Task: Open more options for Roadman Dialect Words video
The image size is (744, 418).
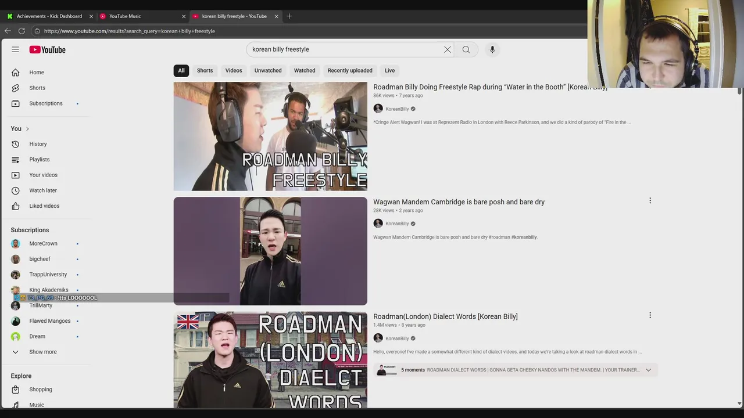Action: pyautogui.click(x=650, y=315)
